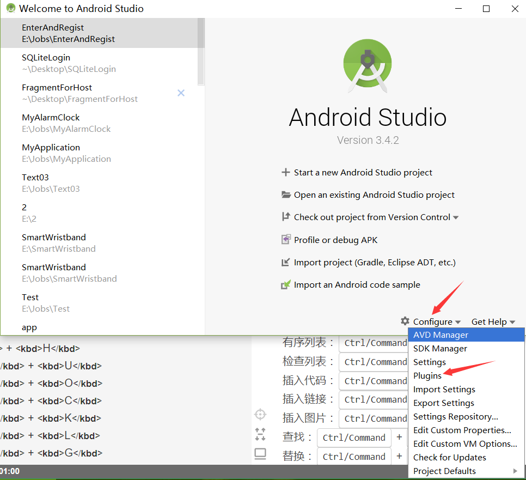This screenshot has width=526, height=480.
Task: Remove FragmentForHost from recent projects
Action: pos(181,93)
